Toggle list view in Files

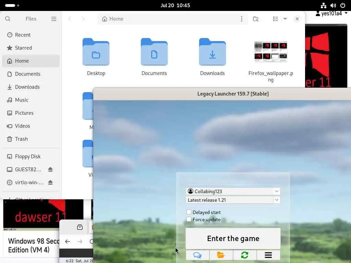click(276, 19)
